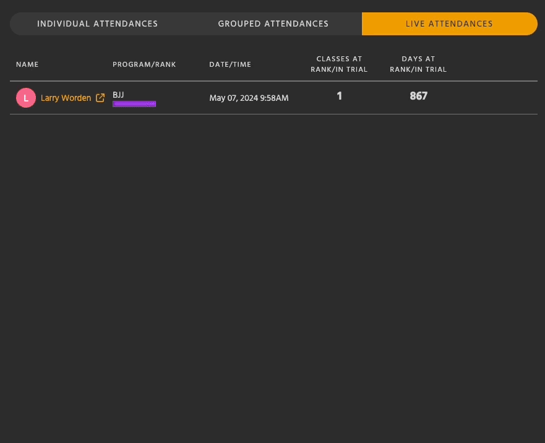Select the purple belt rank indicator
545x443 pixels.
click(134, 104)
